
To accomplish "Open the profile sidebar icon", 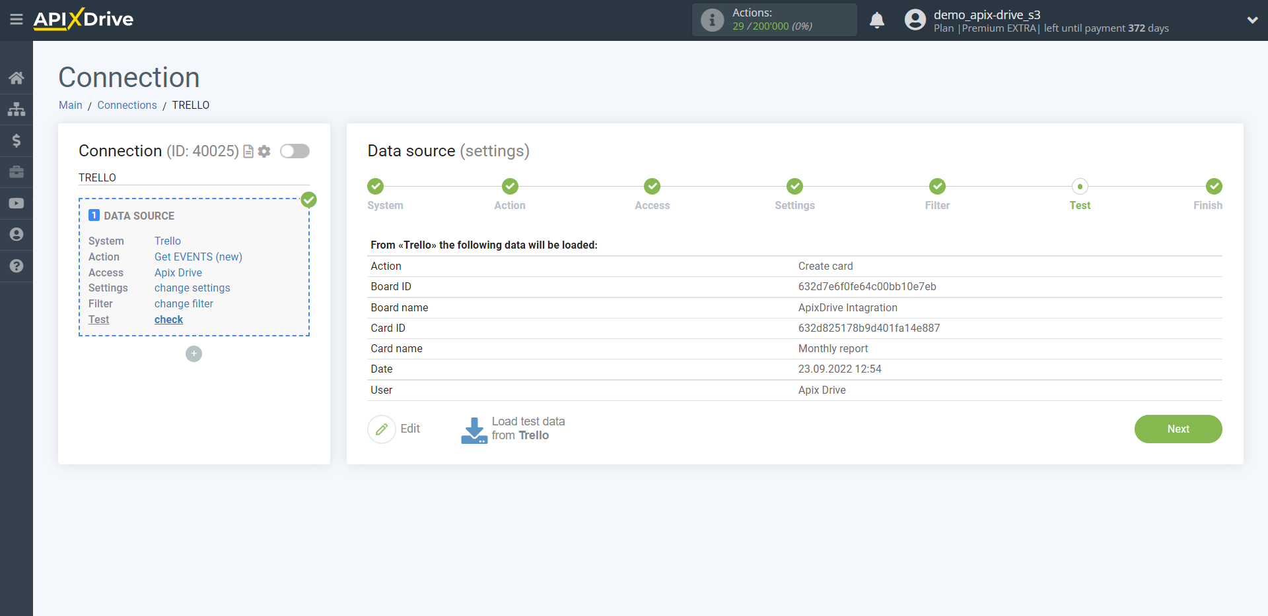I will pos(17,234).
